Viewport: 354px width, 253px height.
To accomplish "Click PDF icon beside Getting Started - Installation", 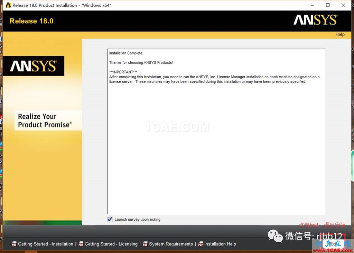I will (14, 244).
